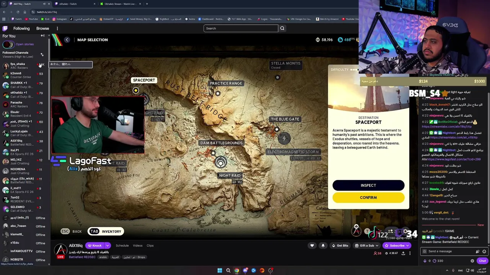Change followed channels sort order
The height and width of the screenshot is (275, 490).
click(x=42, y=55)
